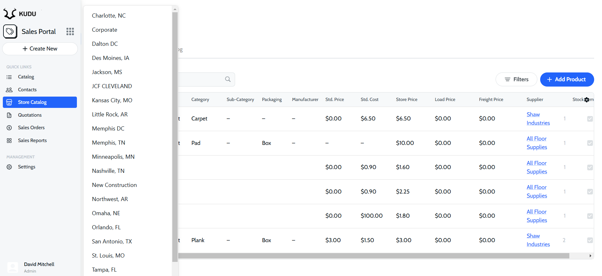Click the Add Product button
Viewport: 602px width, 276px height.
click(567, 79)
